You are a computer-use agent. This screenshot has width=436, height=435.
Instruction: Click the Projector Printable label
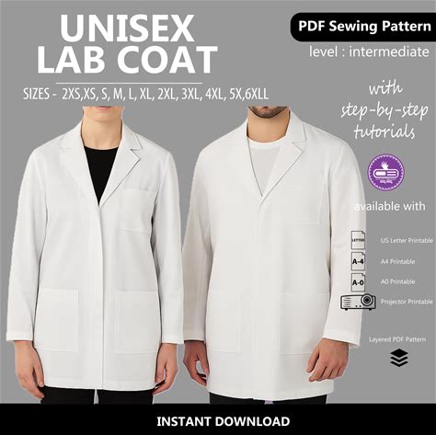click(407, 302)
